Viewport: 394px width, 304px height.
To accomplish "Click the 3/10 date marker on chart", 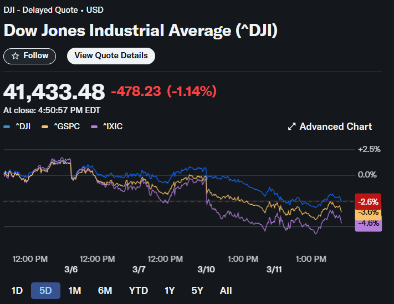I will tap(206, 269).
